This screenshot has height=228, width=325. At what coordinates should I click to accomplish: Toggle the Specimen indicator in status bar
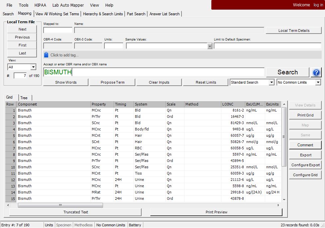coord(63,225)
